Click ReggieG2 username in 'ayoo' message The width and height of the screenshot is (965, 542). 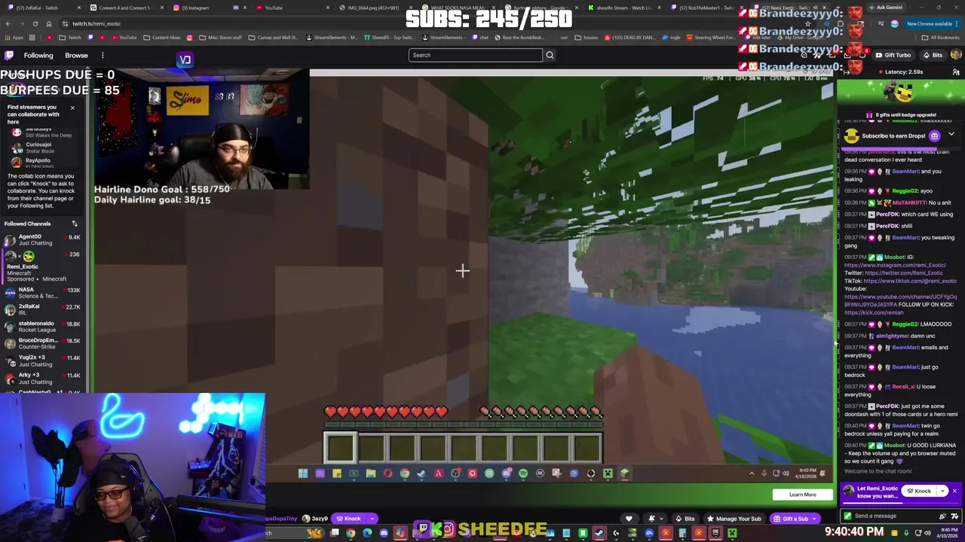[x=904, y=191]
